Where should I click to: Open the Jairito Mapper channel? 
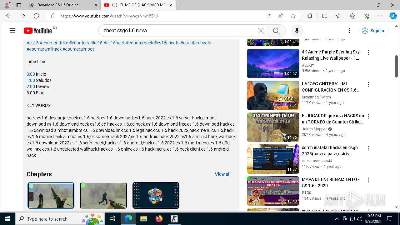[314, 129]
